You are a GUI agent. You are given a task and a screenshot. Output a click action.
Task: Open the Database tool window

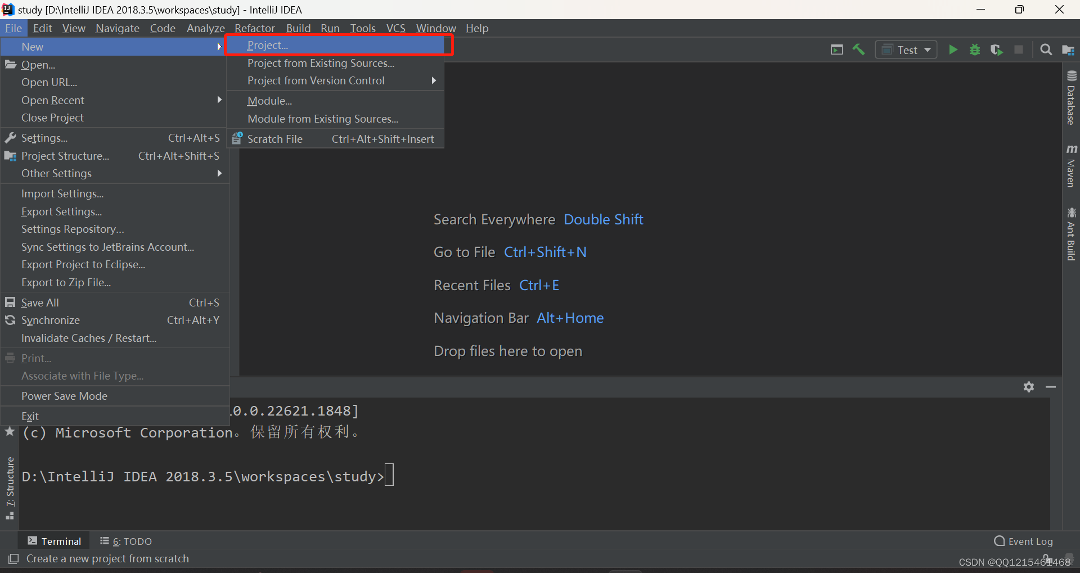click(1071, 98)
